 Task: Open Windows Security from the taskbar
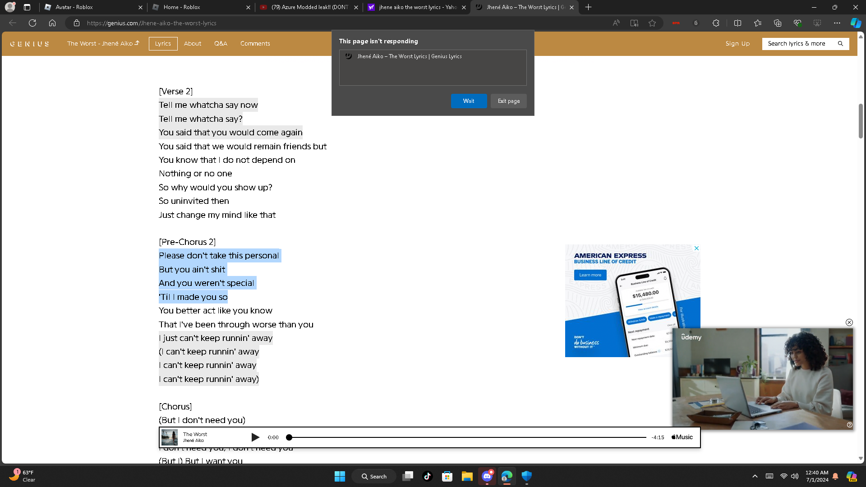[527, 476]
